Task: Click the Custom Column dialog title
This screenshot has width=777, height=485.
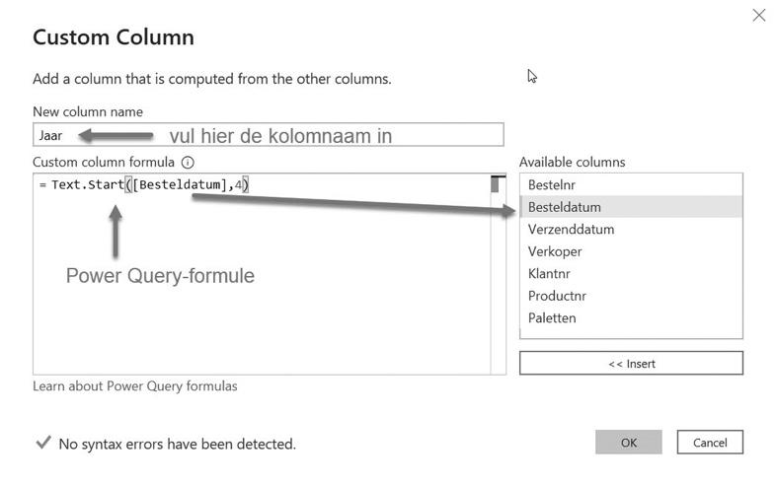Action: point(114,37)
